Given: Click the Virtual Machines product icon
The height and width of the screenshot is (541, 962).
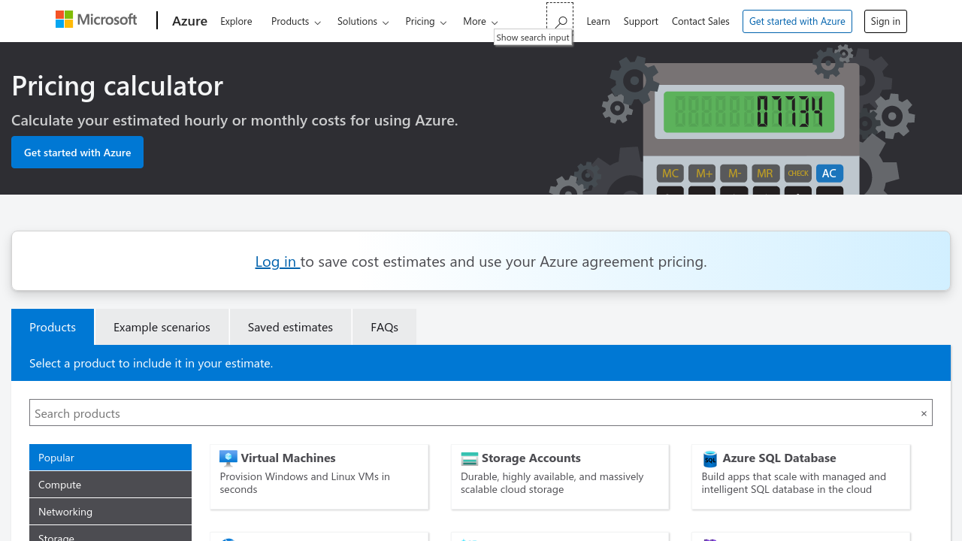Looking at the screenshot, I should tap(228, 458).
